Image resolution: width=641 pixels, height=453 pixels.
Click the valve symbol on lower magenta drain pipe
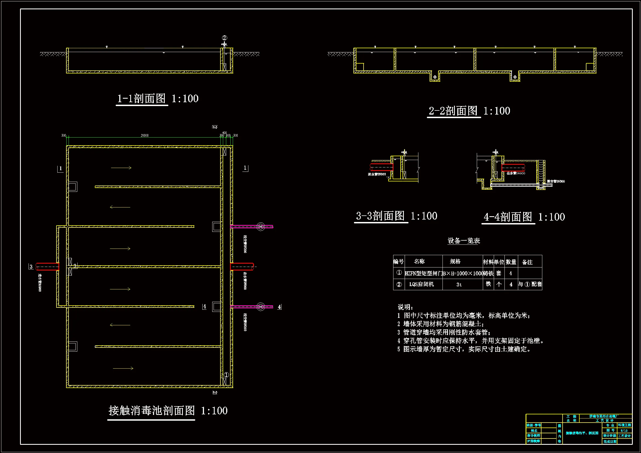click(x=260, y=307)
